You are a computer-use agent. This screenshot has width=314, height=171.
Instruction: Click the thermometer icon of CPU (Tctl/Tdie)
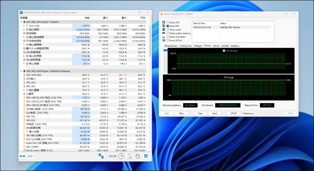pos(24,75)
